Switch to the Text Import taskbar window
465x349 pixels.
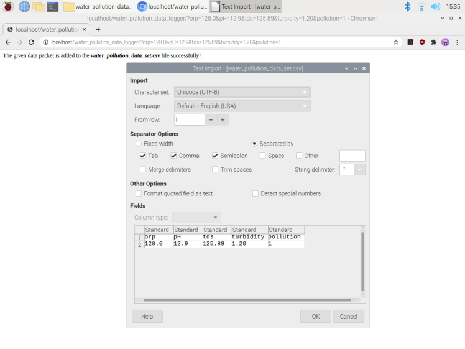pos(246,7)
